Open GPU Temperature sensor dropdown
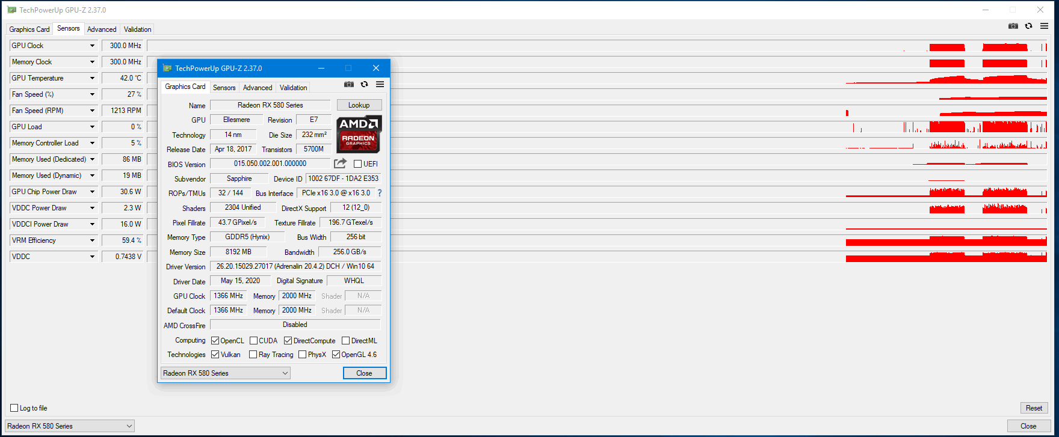This screenshot has width=1059, height=437. [92, 78]
